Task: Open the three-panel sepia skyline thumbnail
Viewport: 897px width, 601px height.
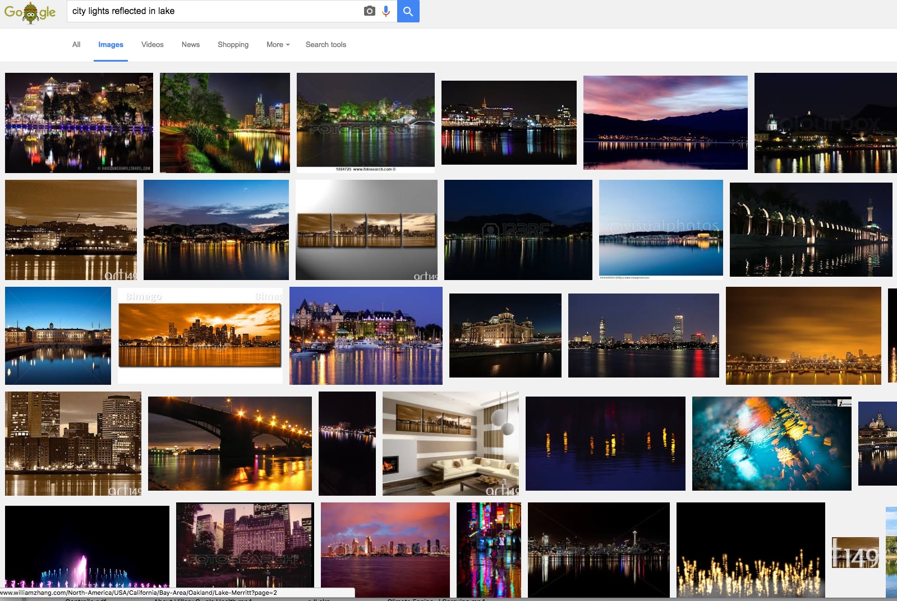Action: tap(366, 230)
